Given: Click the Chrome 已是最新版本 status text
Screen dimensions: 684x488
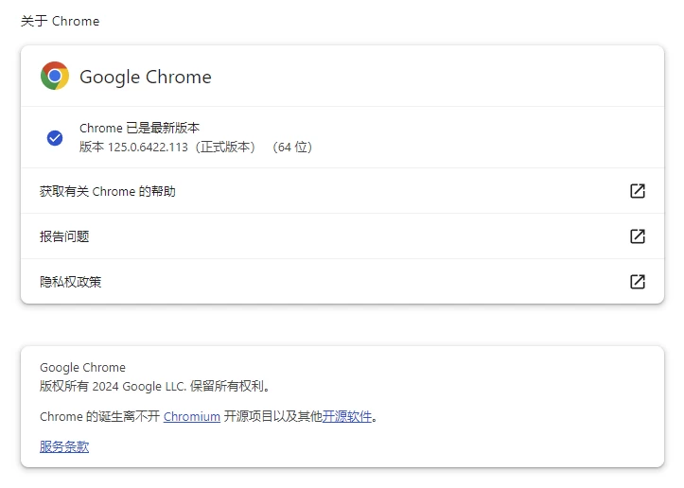Looking at the screenshot, I should pyautogui.click(x=139, y=129).
